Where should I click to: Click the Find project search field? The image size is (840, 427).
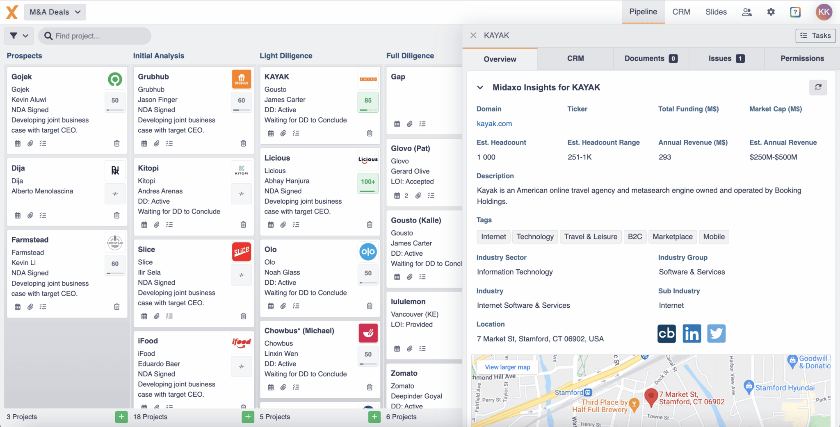coord(95,36)
